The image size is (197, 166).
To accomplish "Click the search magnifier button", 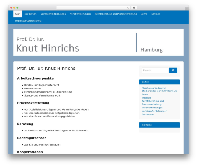I will pos(173,71).
